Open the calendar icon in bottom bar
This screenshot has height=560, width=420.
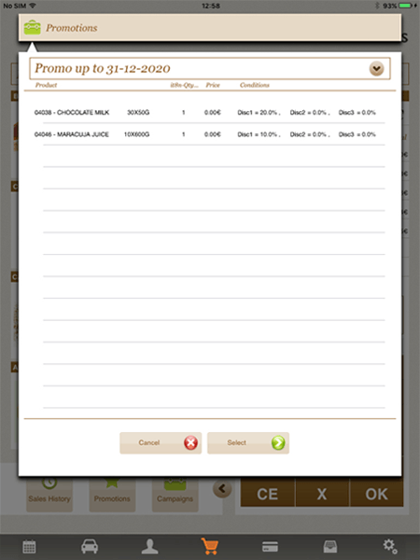29,546
